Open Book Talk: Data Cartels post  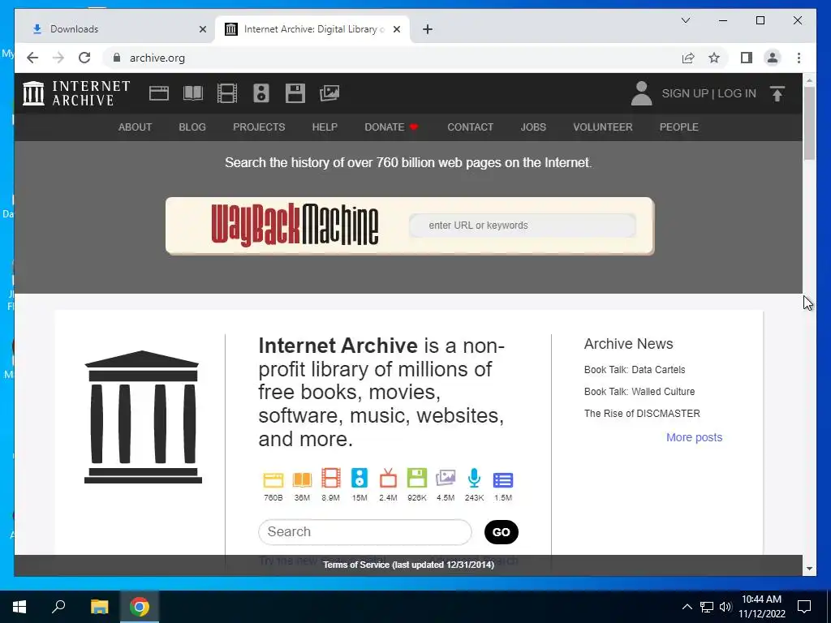(x=635, y=370)
